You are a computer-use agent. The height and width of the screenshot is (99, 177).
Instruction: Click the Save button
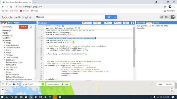tap(96, 23)
